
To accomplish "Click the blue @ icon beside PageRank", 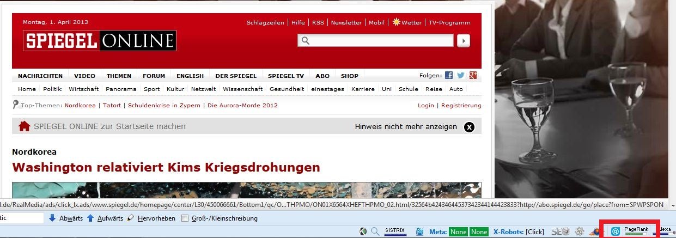I will point(615,231).
